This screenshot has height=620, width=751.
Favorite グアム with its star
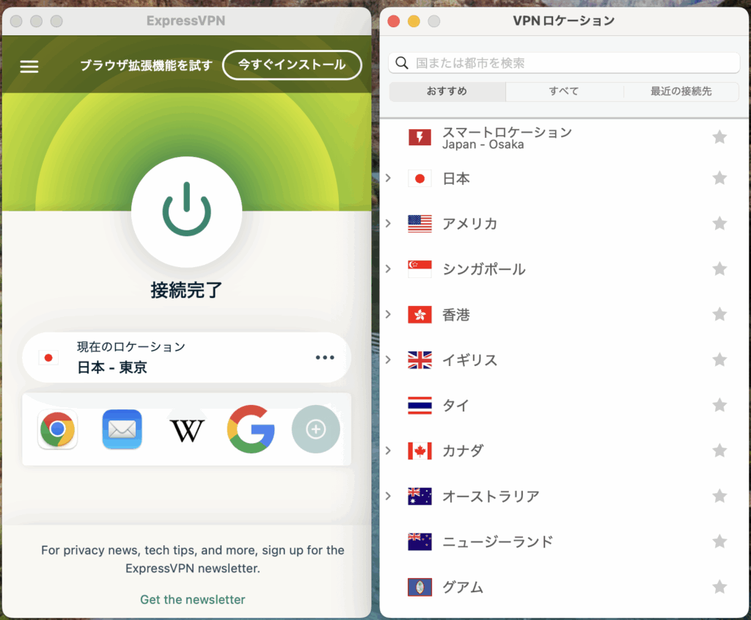point(719,587)
